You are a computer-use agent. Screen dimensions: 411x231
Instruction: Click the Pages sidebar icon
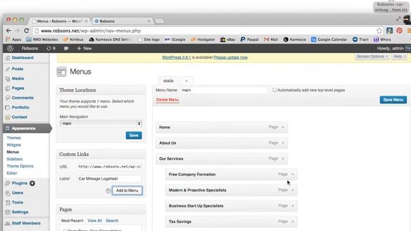point(8,89)
